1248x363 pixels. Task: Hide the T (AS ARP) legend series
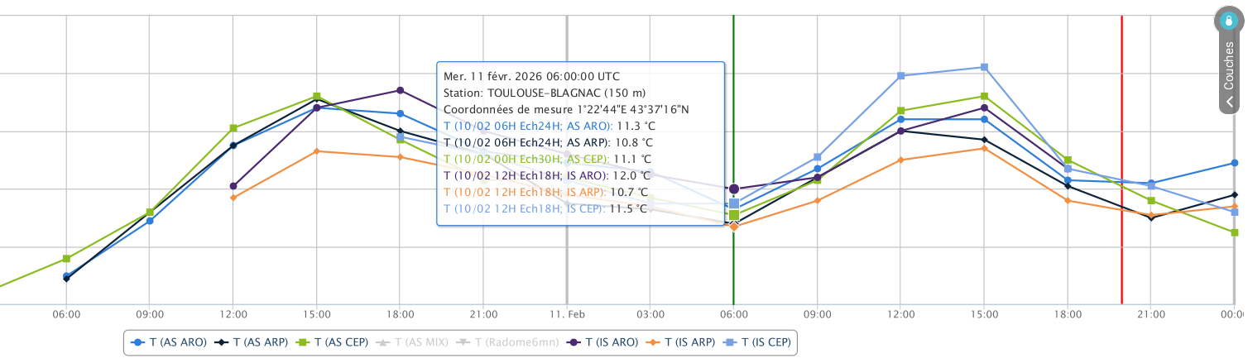[x=247, y=342]
